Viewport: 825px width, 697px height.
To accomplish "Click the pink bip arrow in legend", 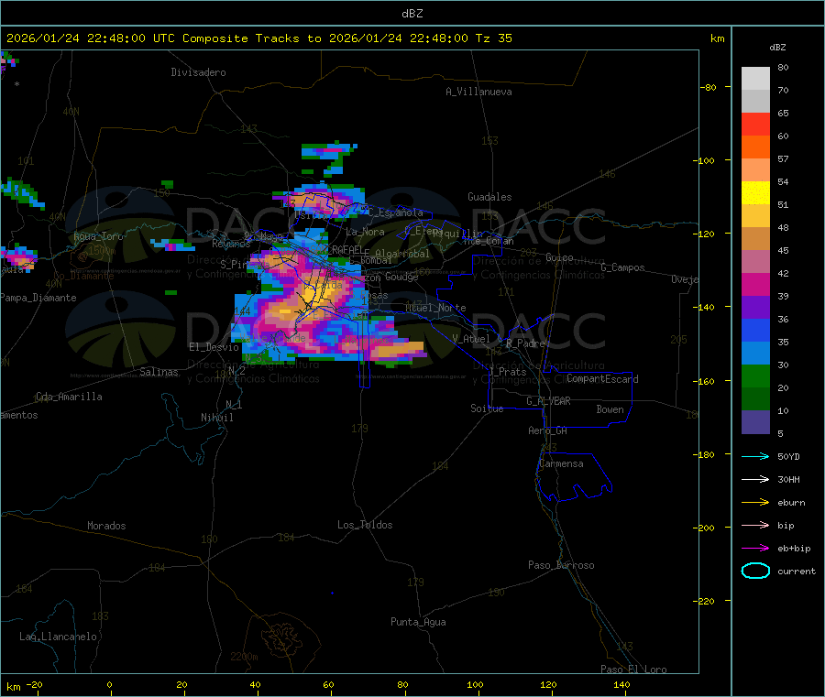I will tap(755, 525).
